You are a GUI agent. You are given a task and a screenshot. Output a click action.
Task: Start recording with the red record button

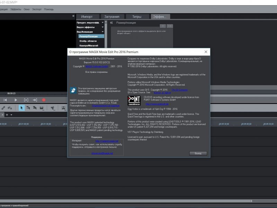pyautogui.click(x=44, y=100)
